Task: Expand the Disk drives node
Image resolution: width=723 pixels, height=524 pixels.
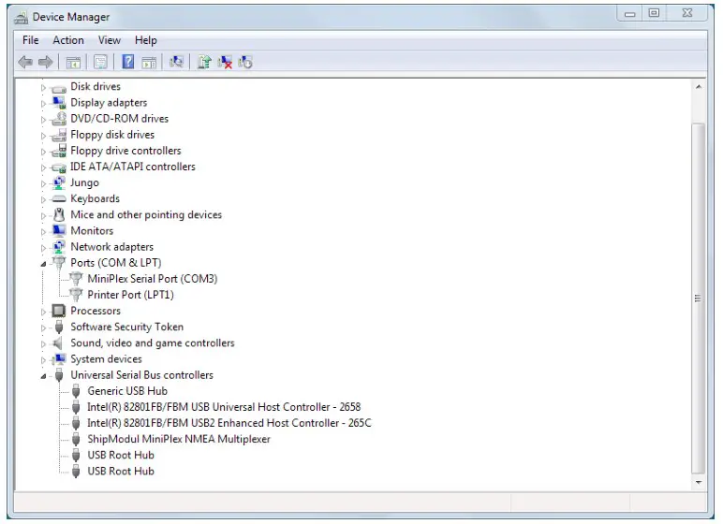Action: click(x=43, y=87)
